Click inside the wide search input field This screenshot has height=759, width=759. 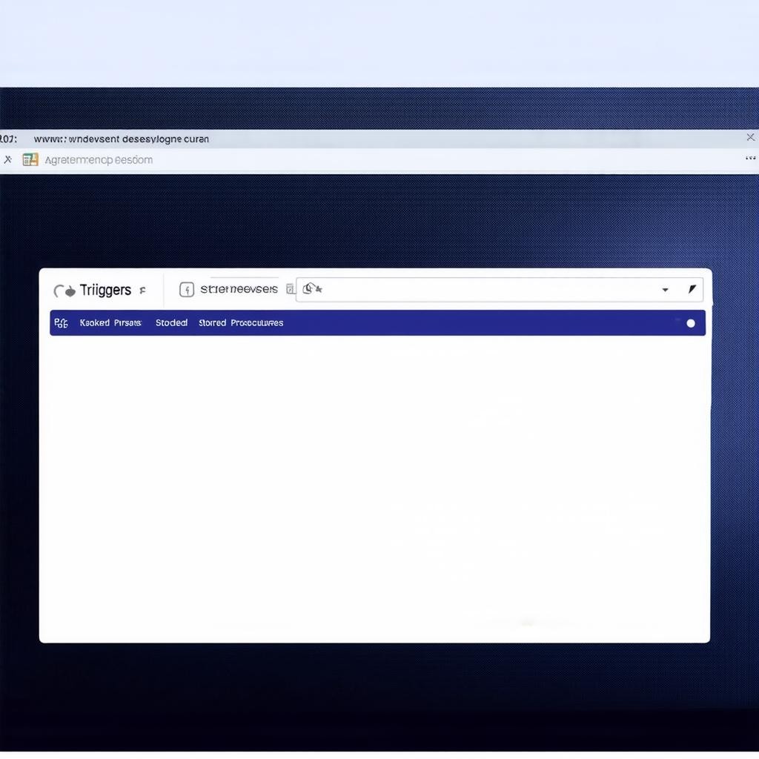[x=489, y=290]
